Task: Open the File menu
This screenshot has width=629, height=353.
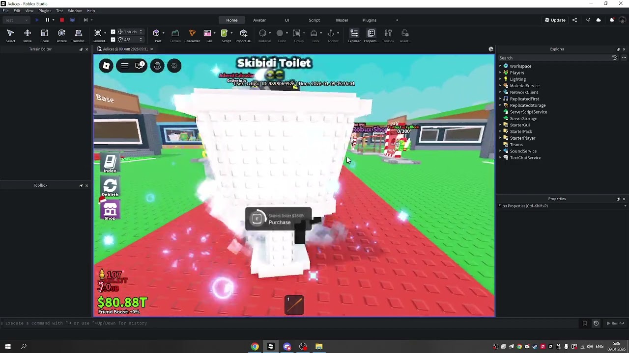Action: click(x=5, y=11)
